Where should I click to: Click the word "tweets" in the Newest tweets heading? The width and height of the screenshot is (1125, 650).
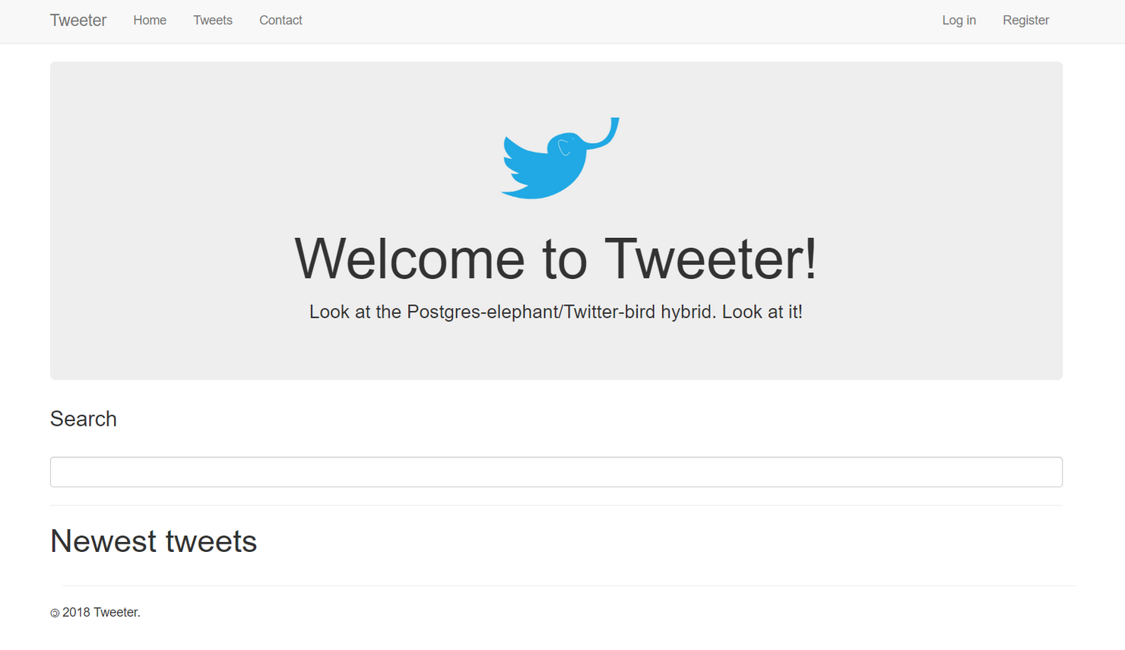coord(211,541)
